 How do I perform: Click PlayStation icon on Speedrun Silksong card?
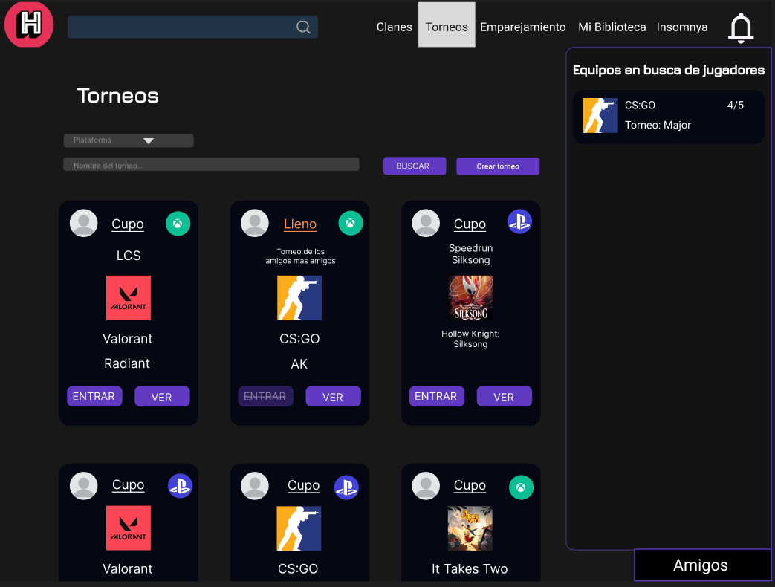click(x=519, y=222)
